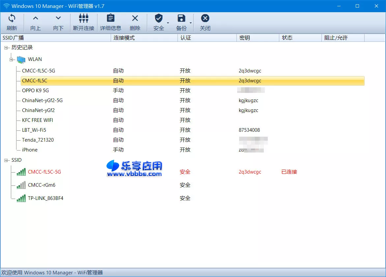
Task: Click the 删除 delete toolbar icon
Action: pos(135,19)
